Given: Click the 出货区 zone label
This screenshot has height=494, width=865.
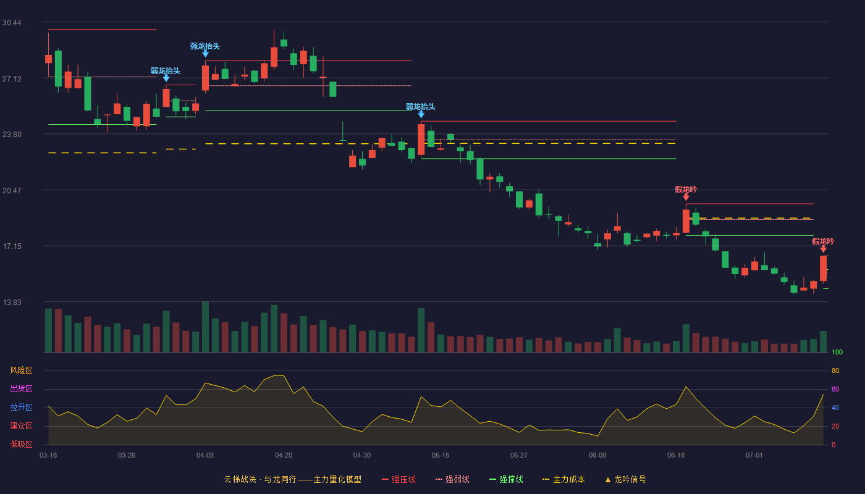Looking at the screenshot, I should [x=21, y=389].
